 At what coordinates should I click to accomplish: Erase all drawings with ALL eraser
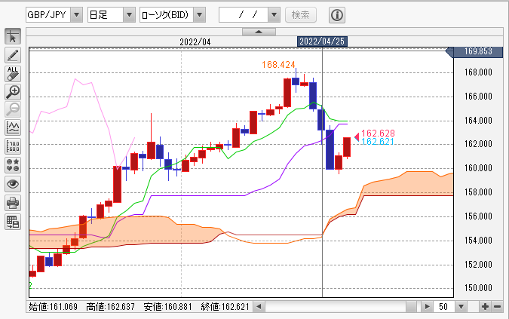pyautogui.click(x=13, y=74)
